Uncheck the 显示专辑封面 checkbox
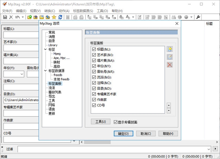The image size is (220, 159). [x=115, y=122]
